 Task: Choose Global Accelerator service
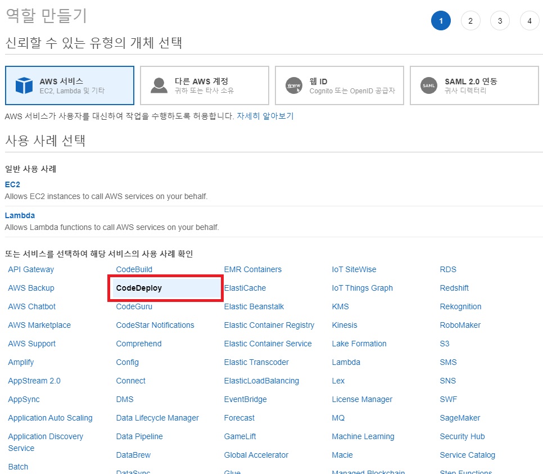click(256, 455)
